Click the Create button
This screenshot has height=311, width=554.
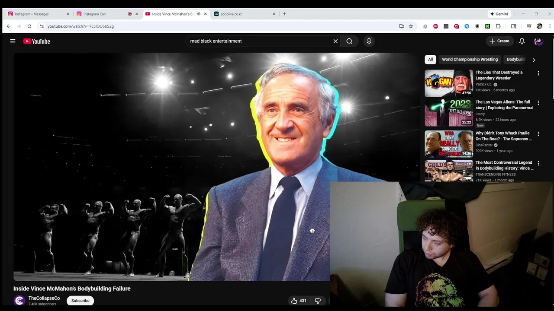click(499, 41)
